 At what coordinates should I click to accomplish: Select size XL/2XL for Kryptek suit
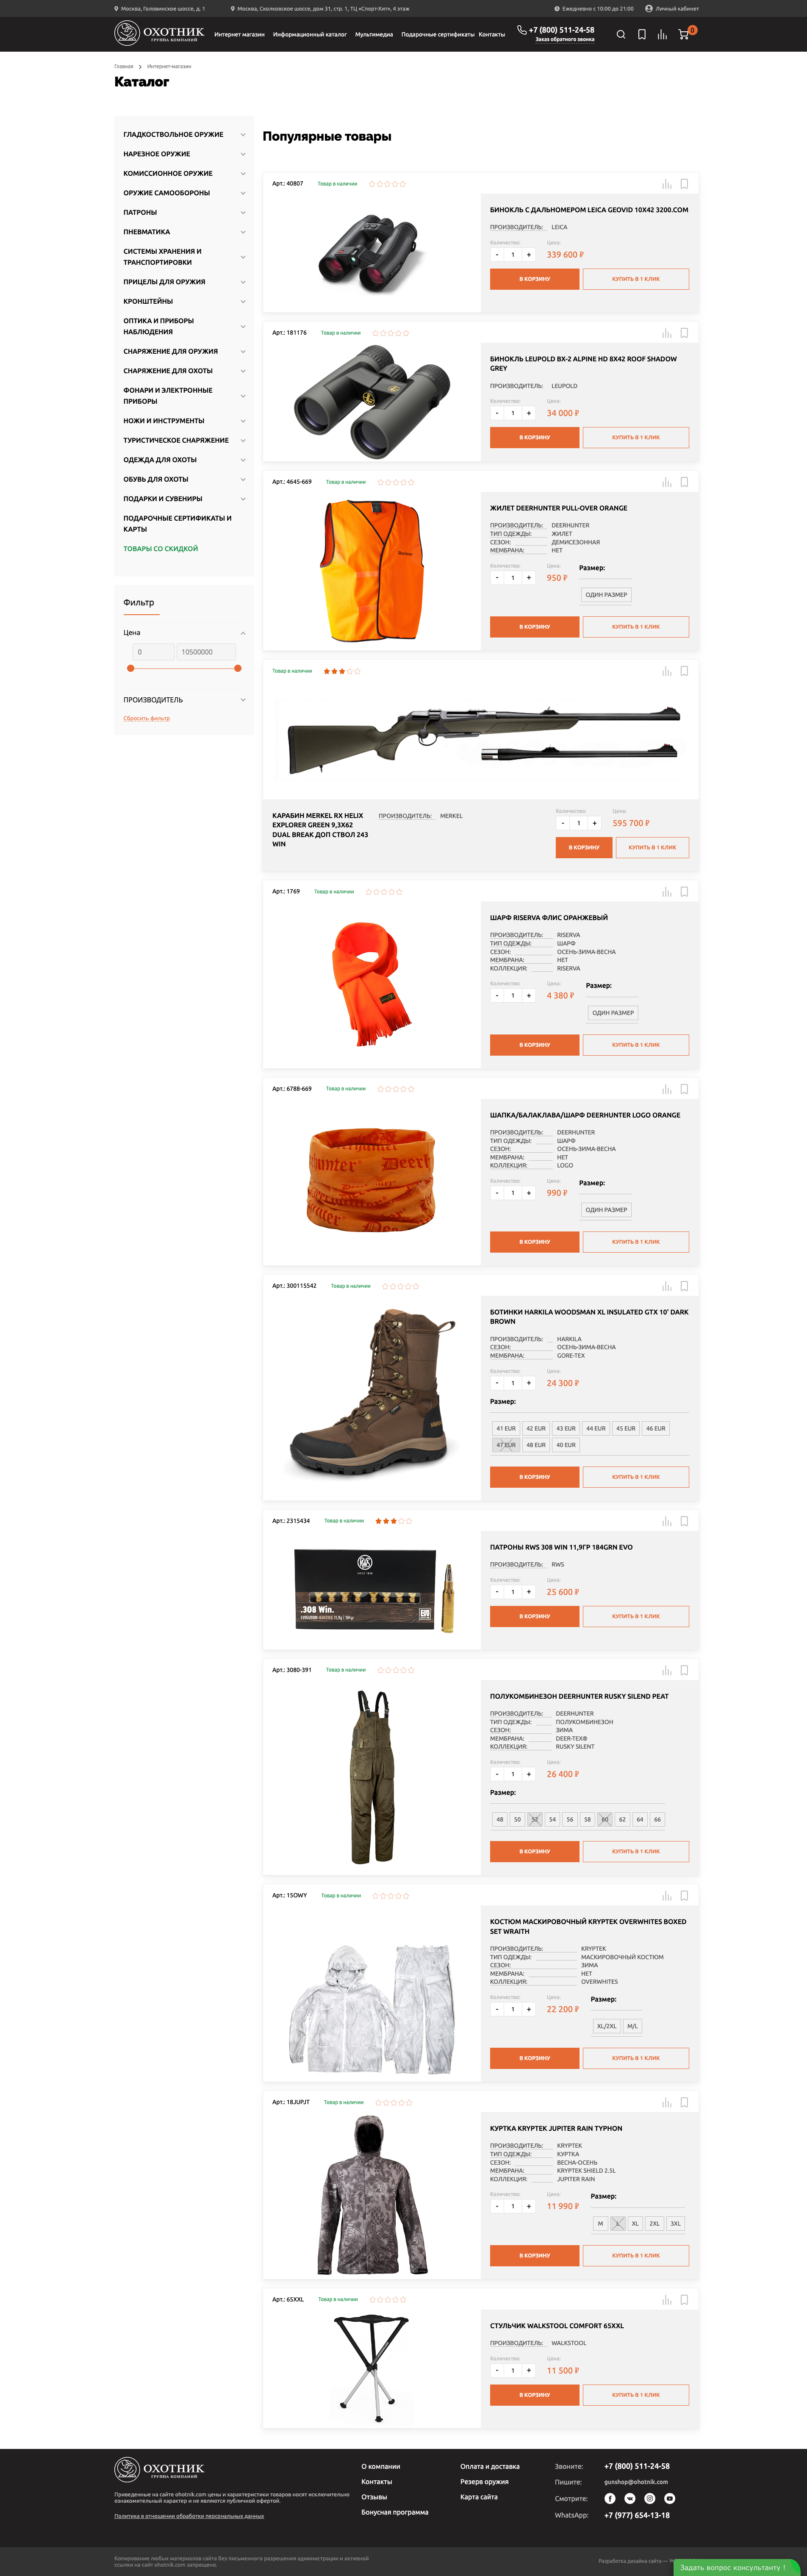tap(606, 2026)
